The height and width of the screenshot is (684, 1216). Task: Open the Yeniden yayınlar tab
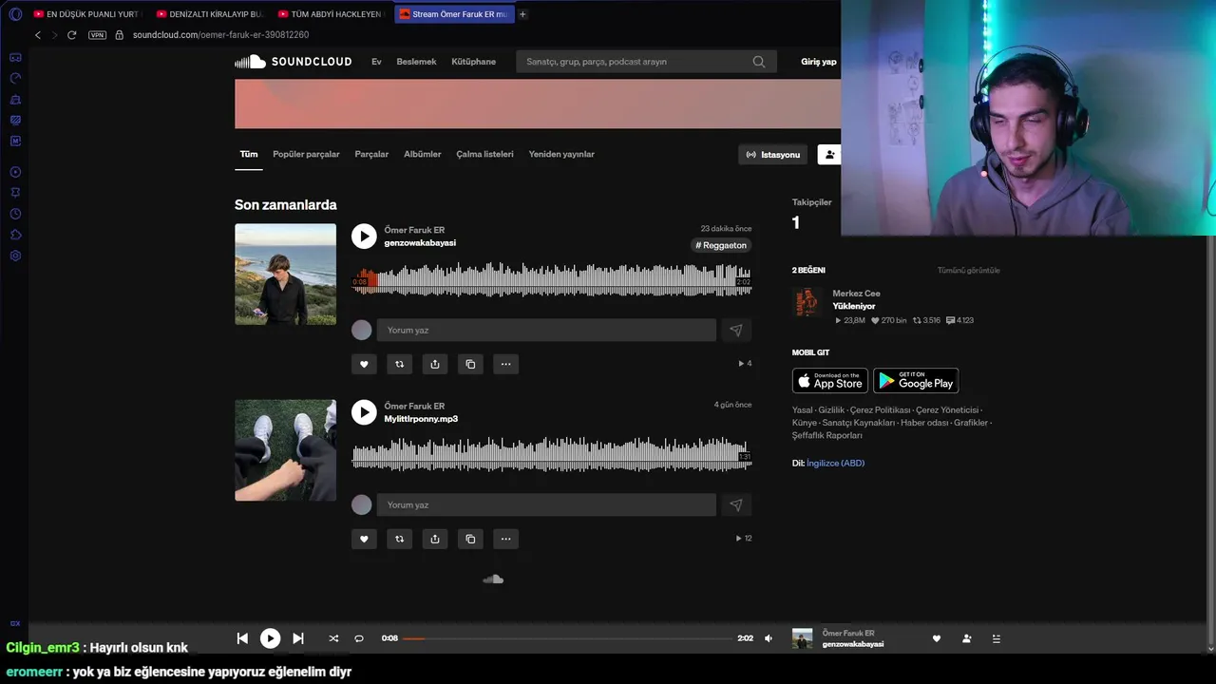pos(561,154)
